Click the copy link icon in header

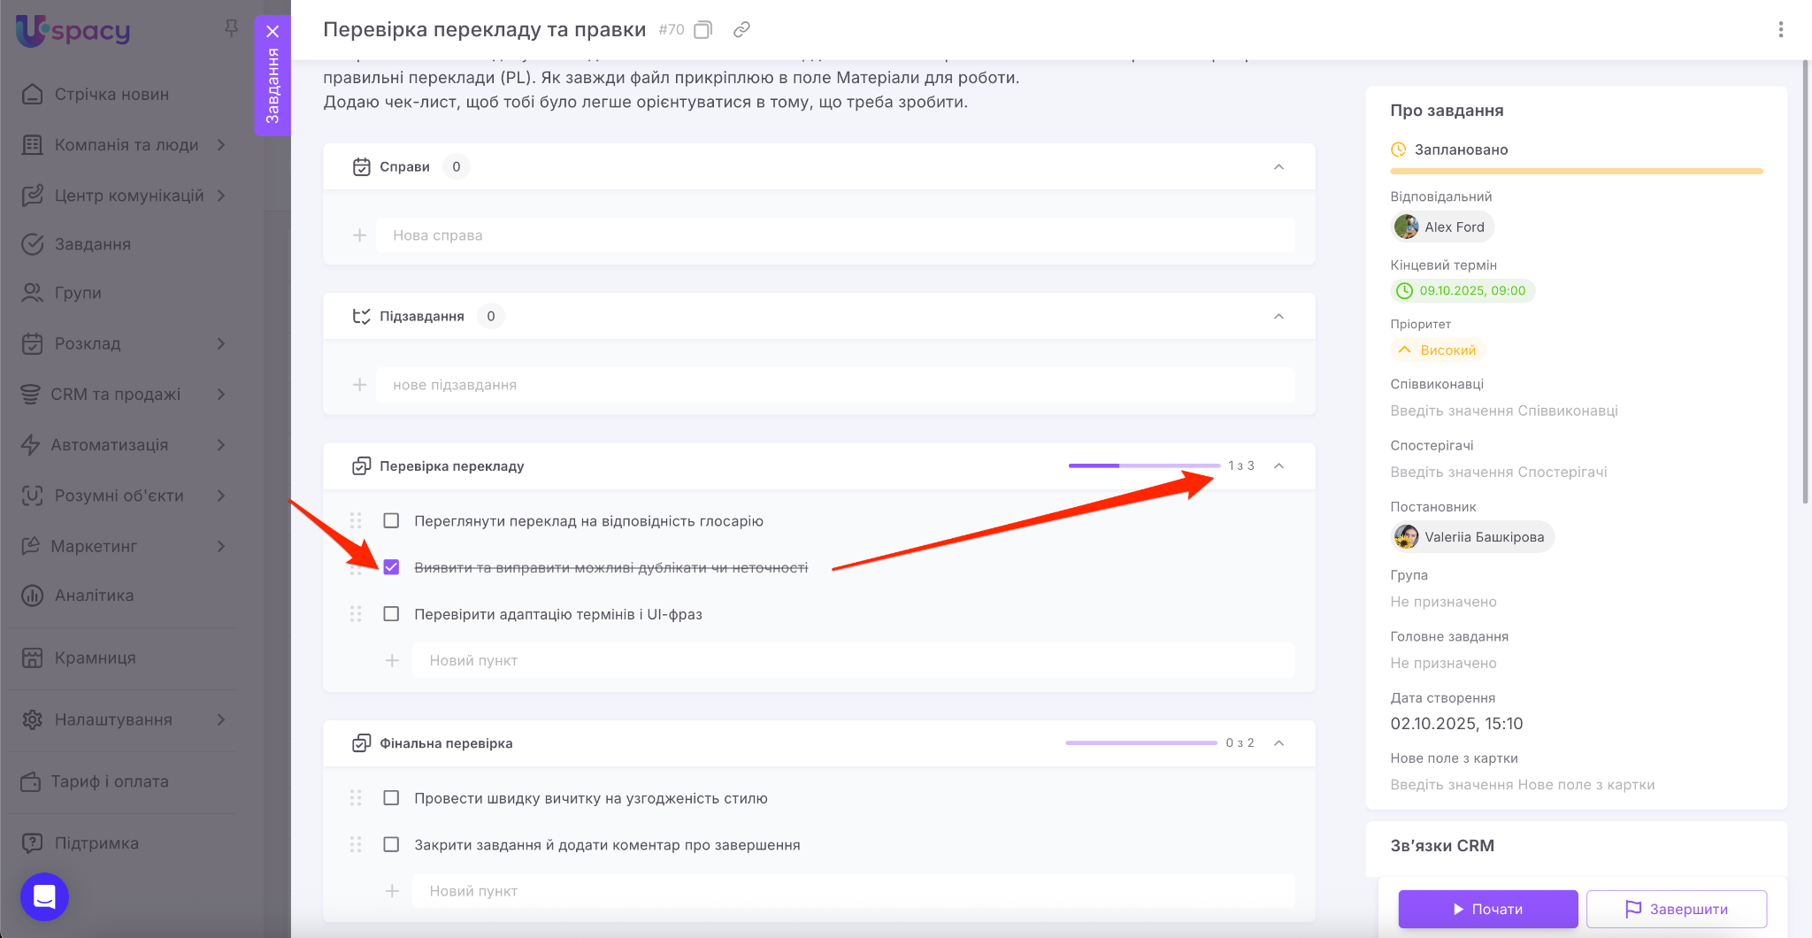[741, 30]
